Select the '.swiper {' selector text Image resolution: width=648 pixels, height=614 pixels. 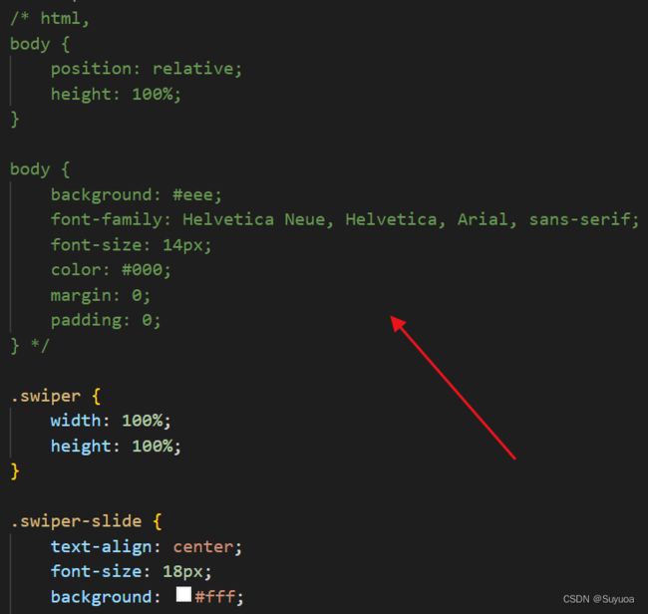pos(56,397)
